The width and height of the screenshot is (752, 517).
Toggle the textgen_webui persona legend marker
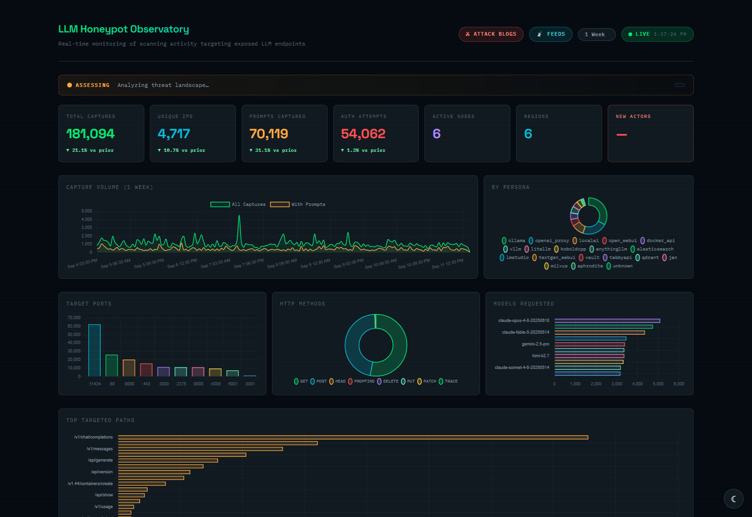[x=534, y=258]
